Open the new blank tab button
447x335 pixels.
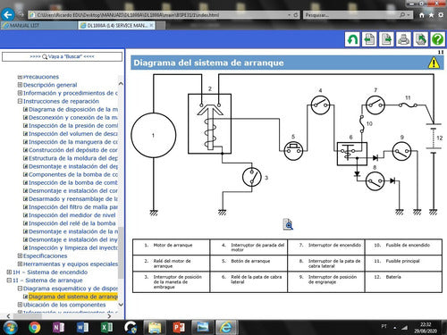tap(161, 26)
